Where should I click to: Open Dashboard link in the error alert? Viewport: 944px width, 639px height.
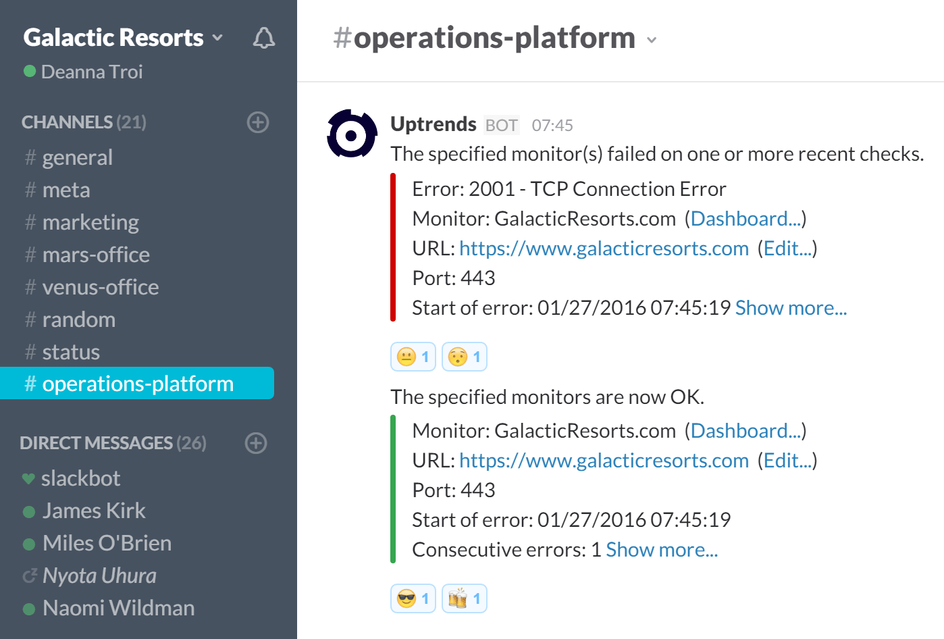tap(745, 219)
